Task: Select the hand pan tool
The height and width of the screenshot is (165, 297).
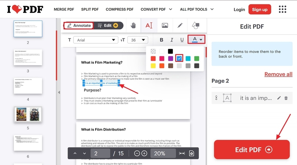Action: coord(133,25)
